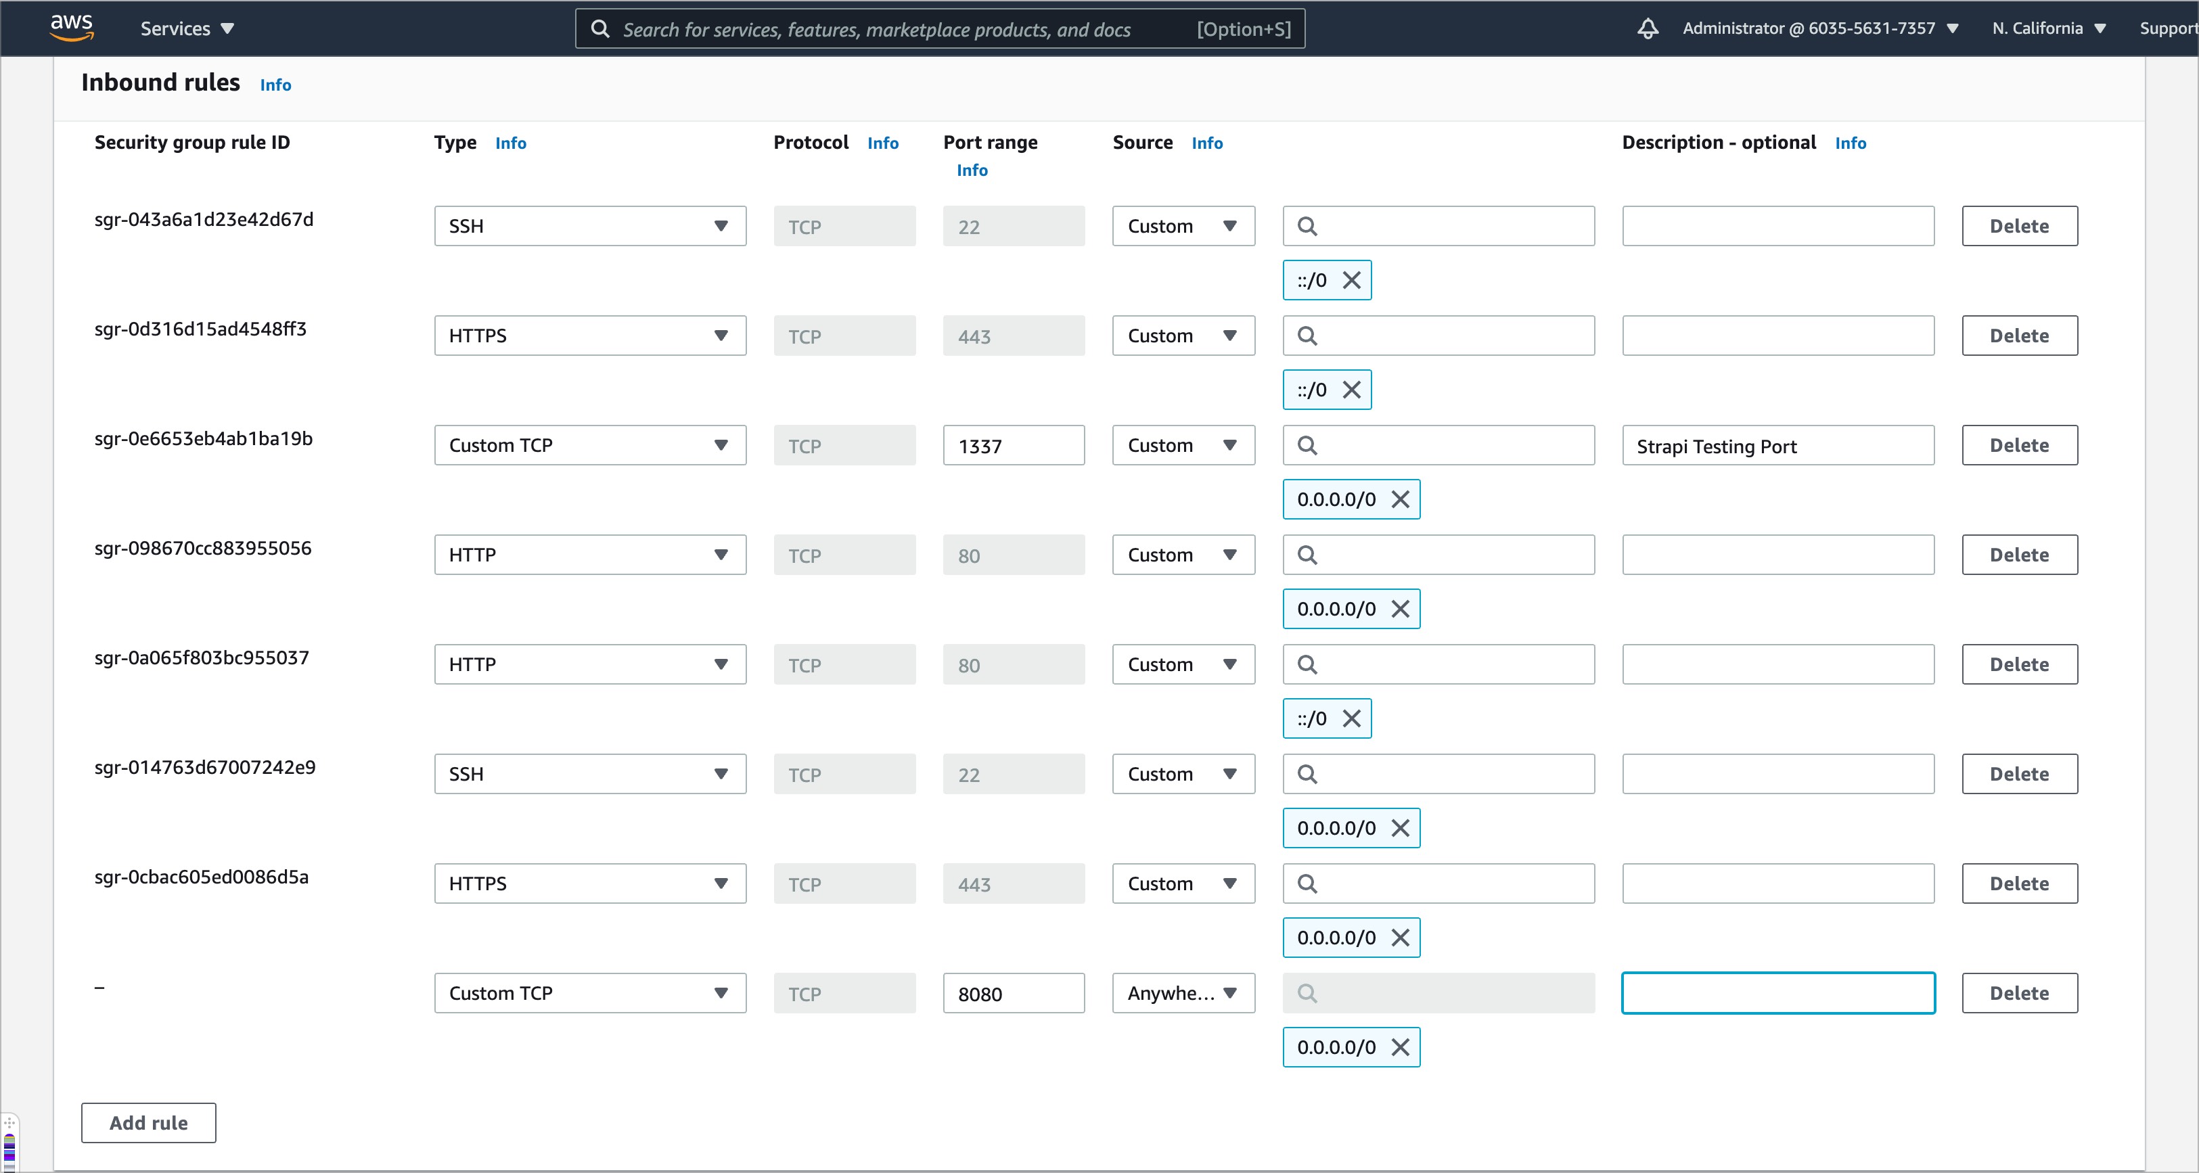Screen dimensions: 2199x1173
Task: Click the search icon for HTTPS rule sgr-0d316d15ad4548ff3
Action: pyautogui.click(x=1306, y=336)
